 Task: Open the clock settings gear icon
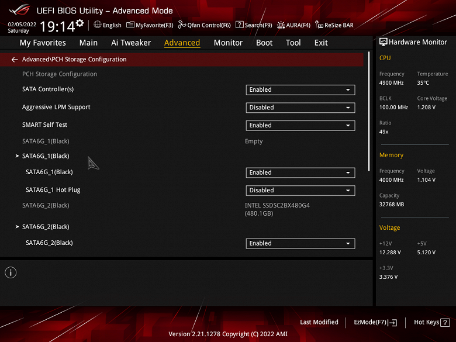[x=80, y=23]
